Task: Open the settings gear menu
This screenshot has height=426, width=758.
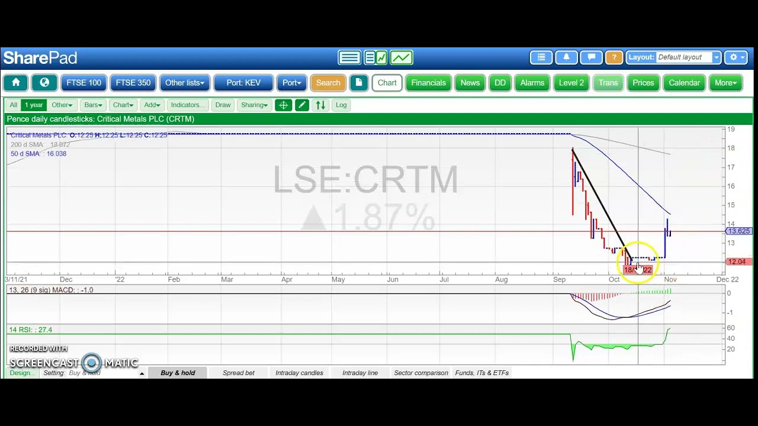Action: click(x=736, y=57)
